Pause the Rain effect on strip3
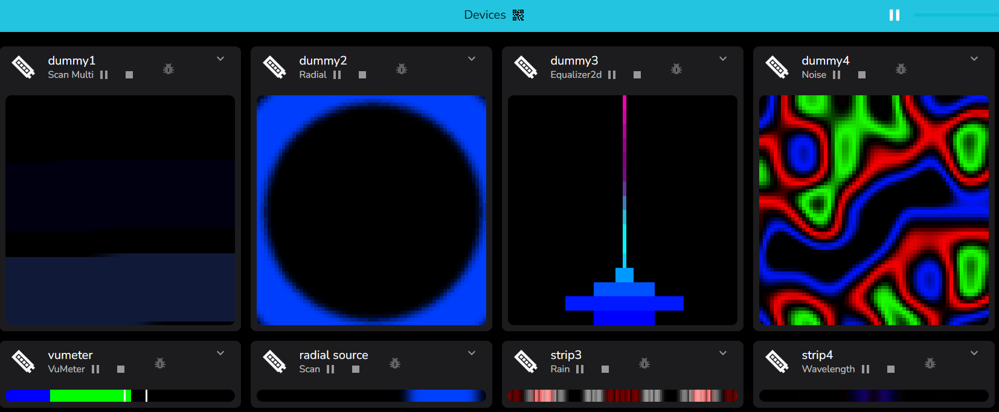999x412 pixels. click(x=580, y=369)
